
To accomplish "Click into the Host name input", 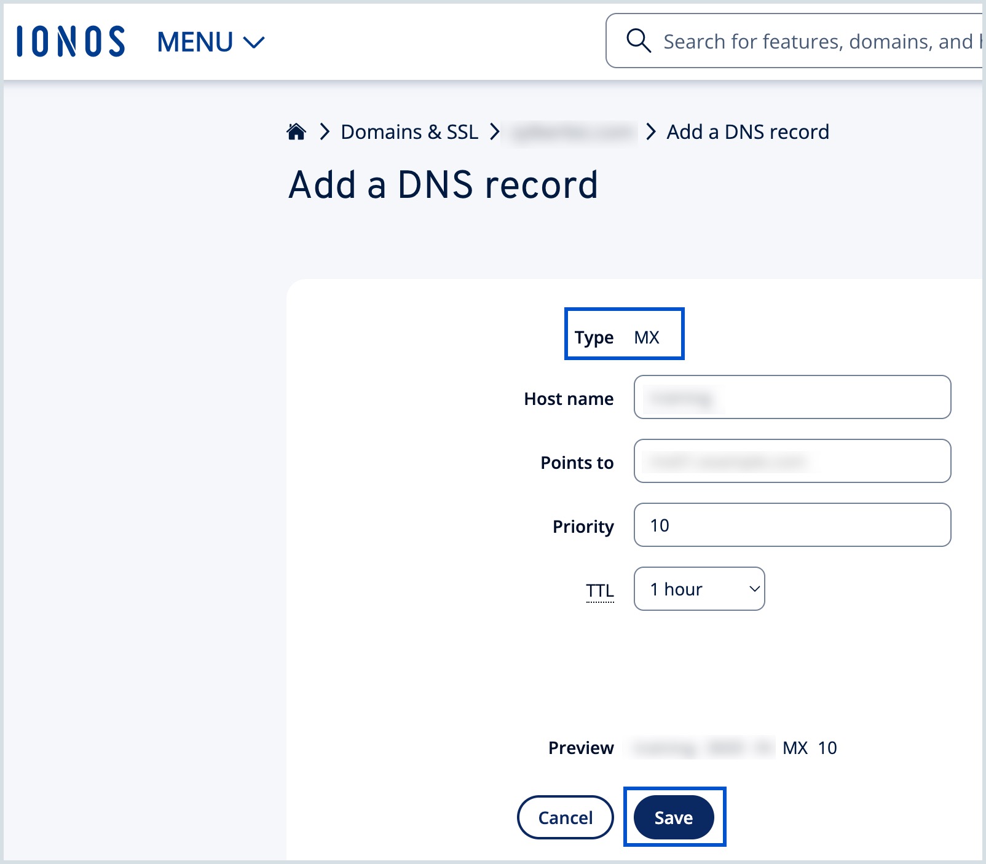I will (792, 398).
